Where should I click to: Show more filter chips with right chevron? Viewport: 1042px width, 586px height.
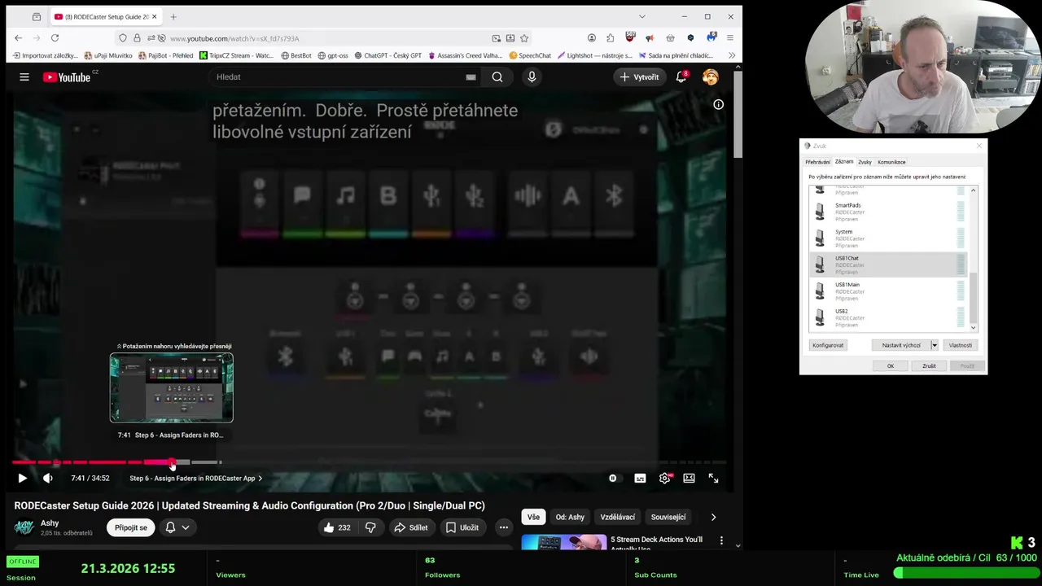(713, 517)
